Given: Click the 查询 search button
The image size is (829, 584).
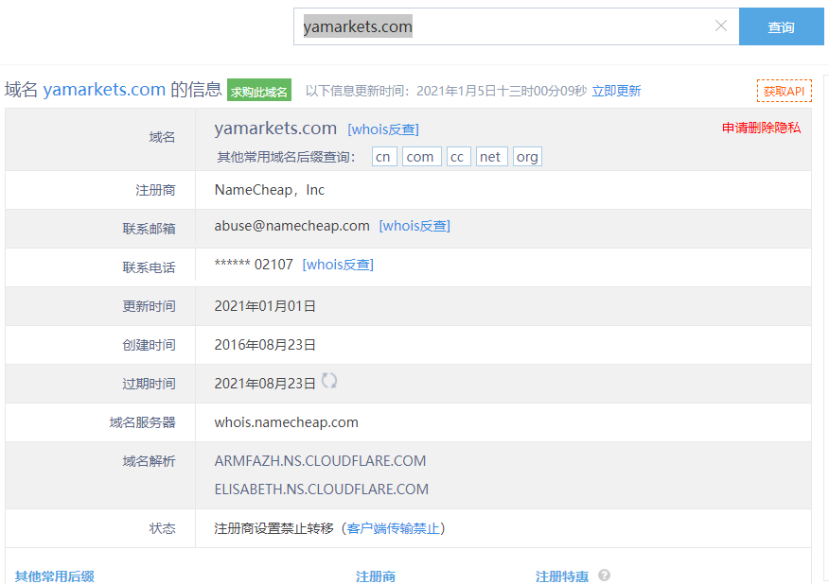Looking at the screenshot, I should pos(781,27).
